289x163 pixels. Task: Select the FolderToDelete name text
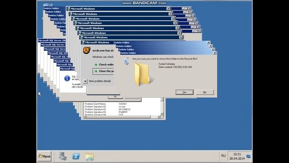167,64
